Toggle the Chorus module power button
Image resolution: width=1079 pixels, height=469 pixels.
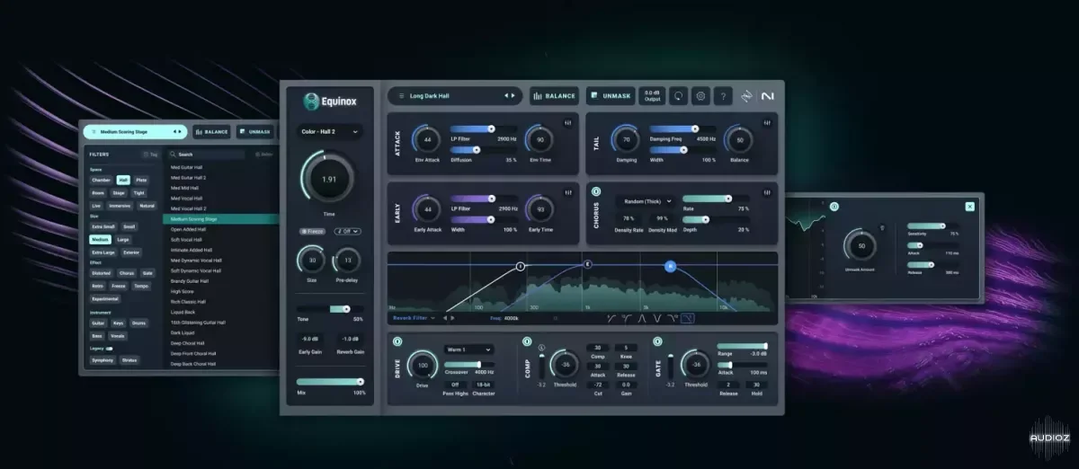pos(596,191)
